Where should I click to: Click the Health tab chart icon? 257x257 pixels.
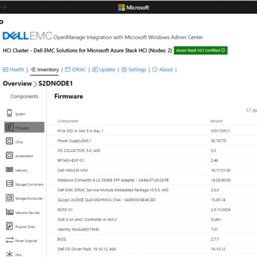(5, 70)
